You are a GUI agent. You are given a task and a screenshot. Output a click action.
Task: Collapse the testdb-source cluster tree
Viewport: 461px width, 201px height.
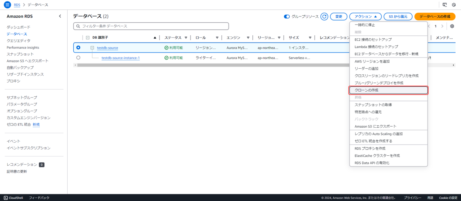[92, 48]
